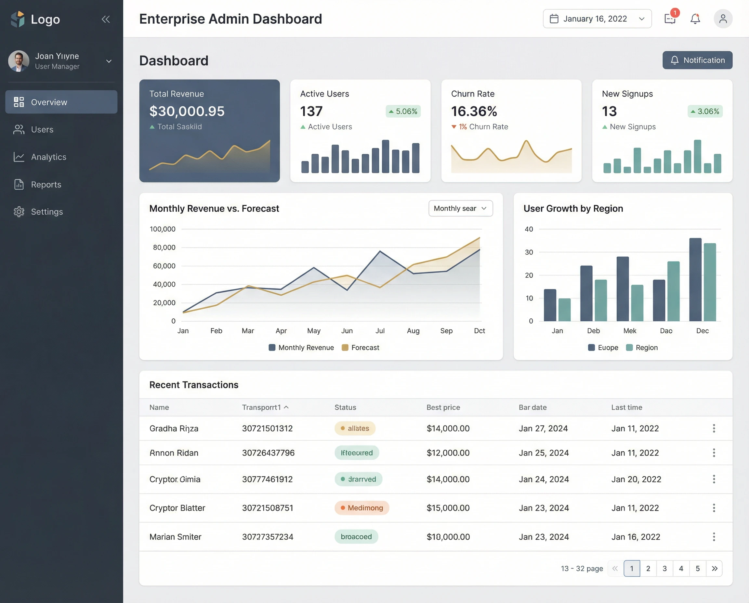
Task: Click the Notification button on the dashboard
Action: click(x=697, y=60)
